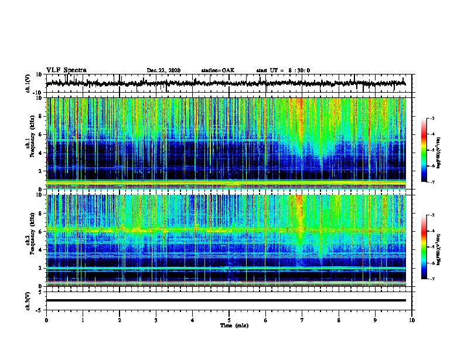Click the '-3' label on upper color scale
Viewport: 464px width, 359px height.
coord(432,118)
